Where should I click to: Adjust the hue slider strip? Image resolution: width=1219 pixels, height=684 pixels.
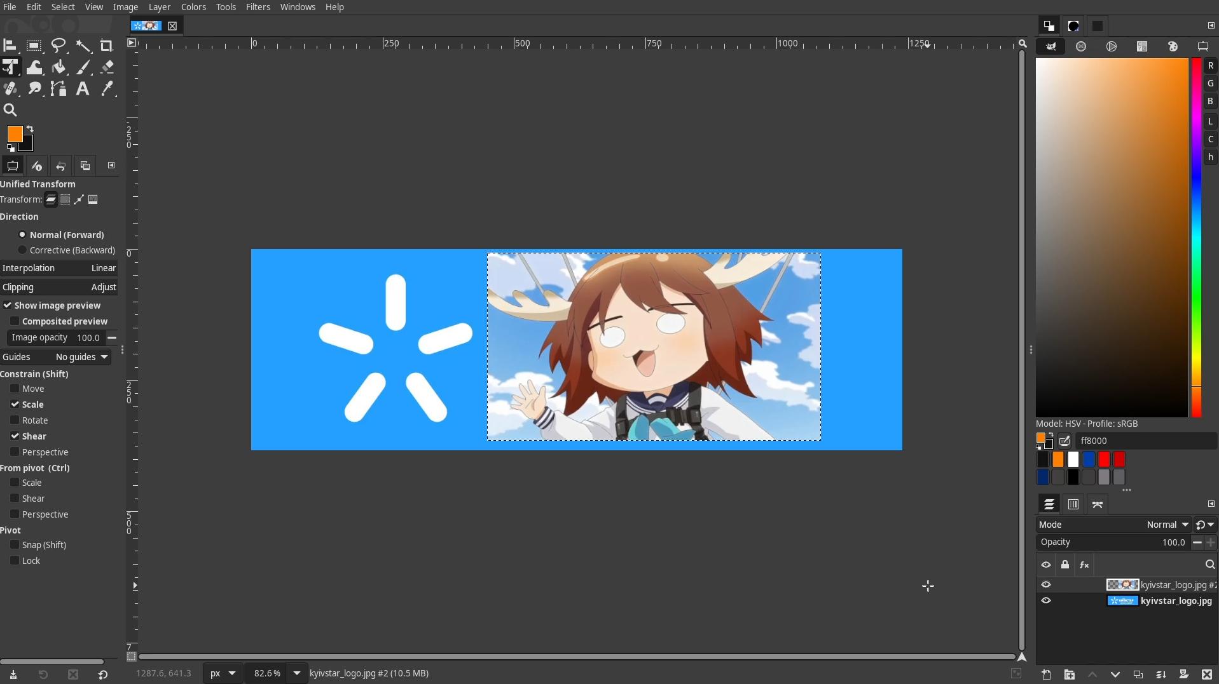1196,238
